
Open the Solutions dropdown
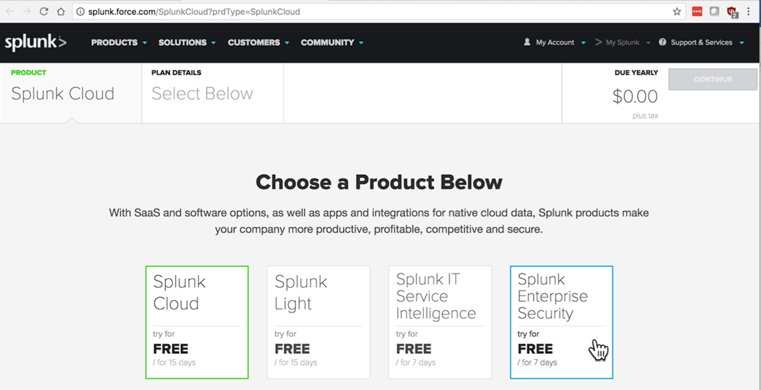click(187, 42)
